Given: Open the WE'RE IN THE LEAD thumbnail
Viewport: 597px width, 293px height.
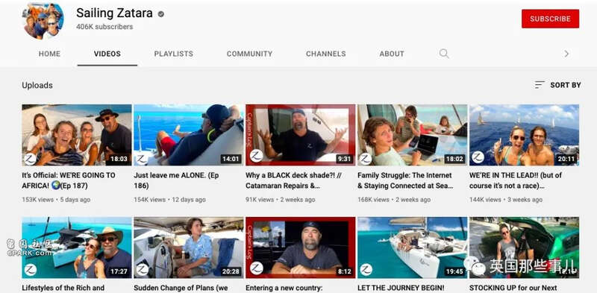Looking at the screenshot, I should click(524, 135).
